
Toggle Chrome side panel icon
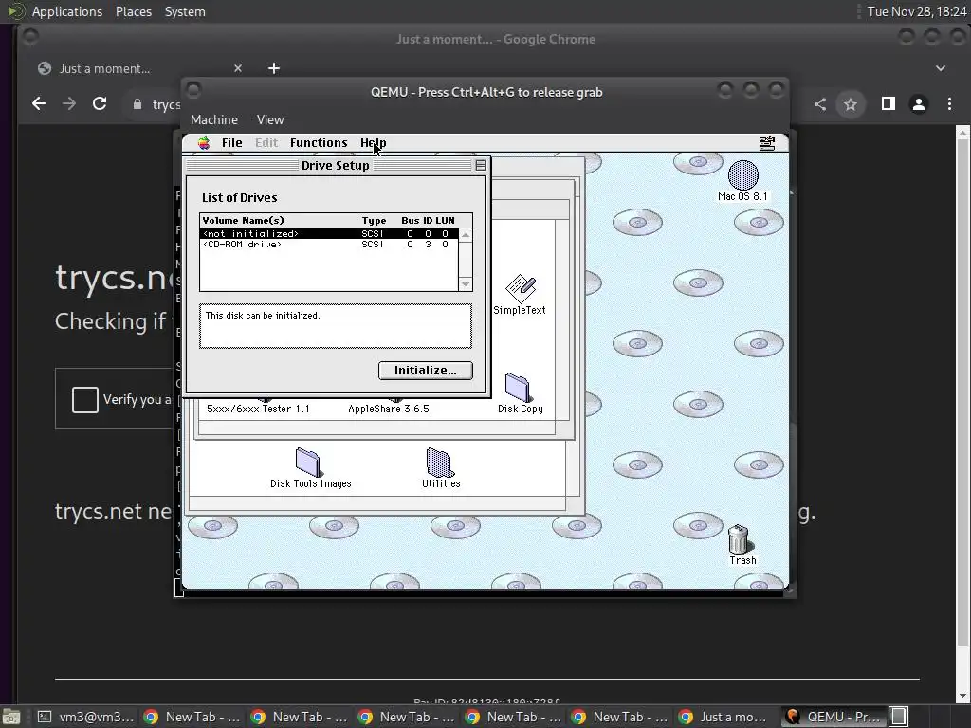(888, 103)
